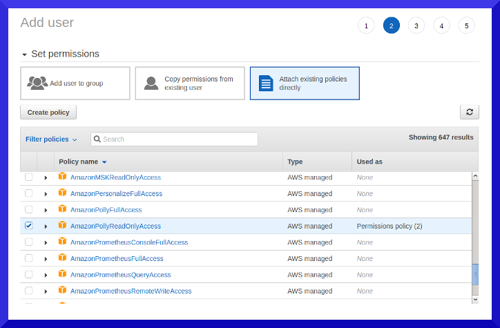Open the AmazonPrometheusQueryAccess policy link
Image resolution: width=500 pixels, height=328 pixels.
click(121, 275)
